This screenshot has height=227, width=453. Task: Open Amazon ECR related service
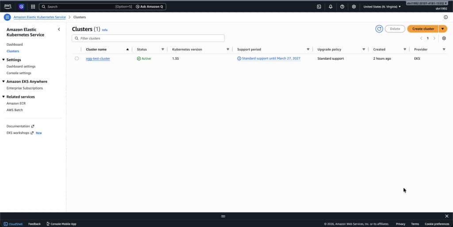[x=16, y=104]
